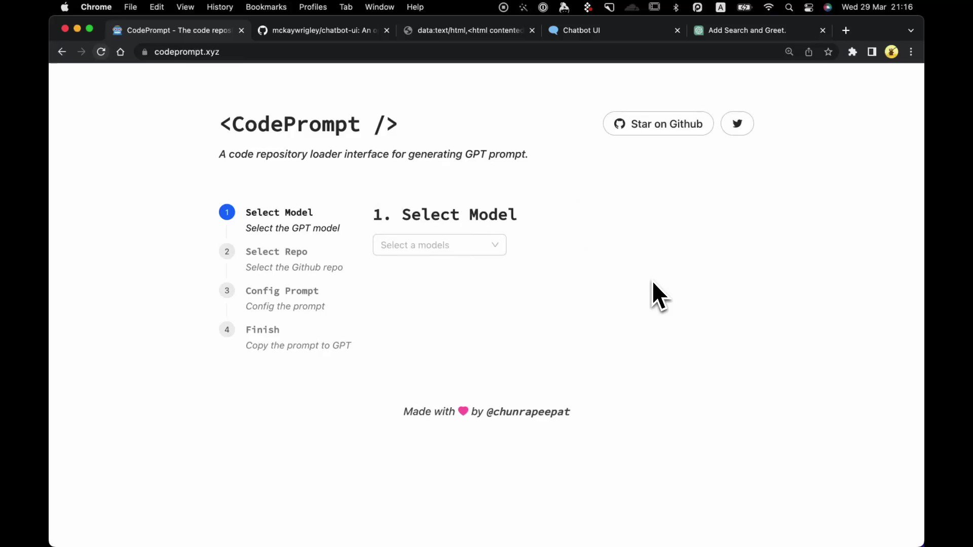Screen dimensions: 973x547
Task: Open the three-dot Chrome menu
Action: (911, 52)
